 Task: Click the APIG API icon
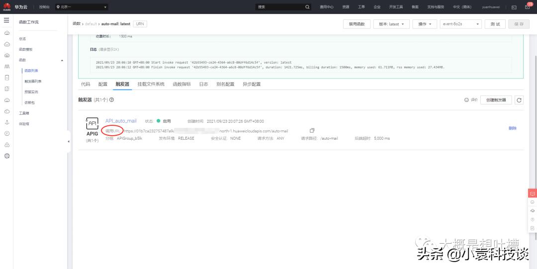(x=92, y=123)
